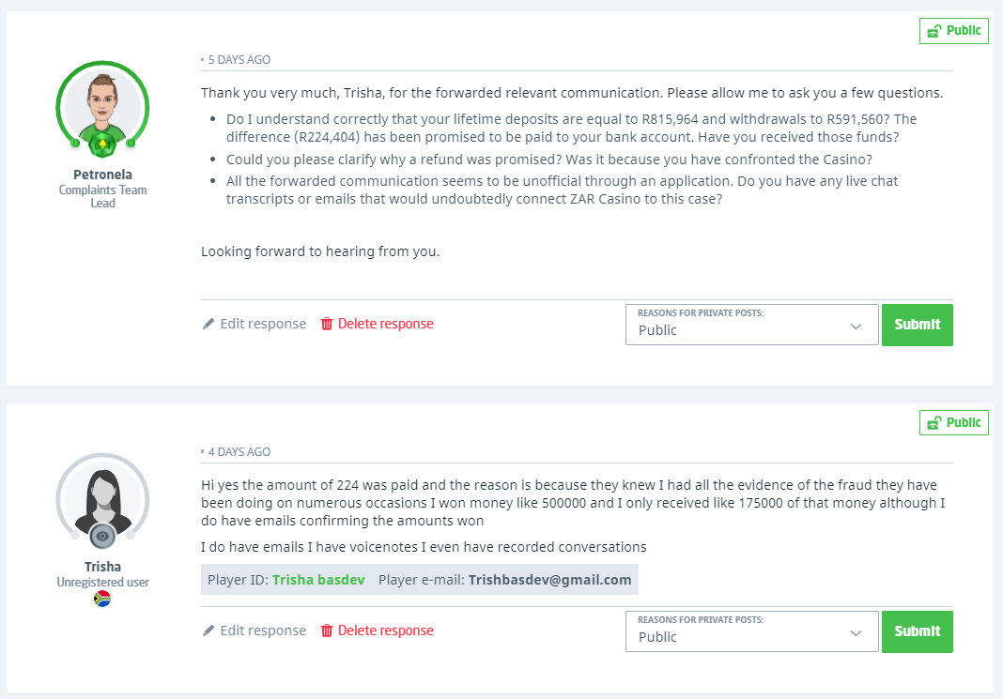1003x699 pixels.
Task: Click the pencil icon on Trisha's response
Action: tap(208, 631)
